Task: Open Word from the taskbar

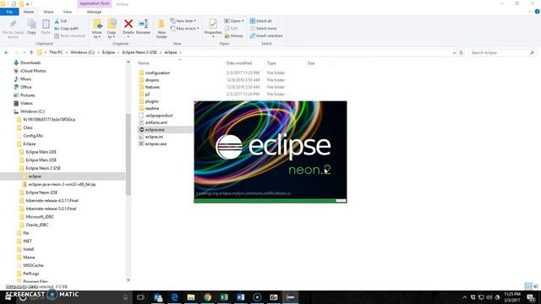Action: (x=240, y=297)
